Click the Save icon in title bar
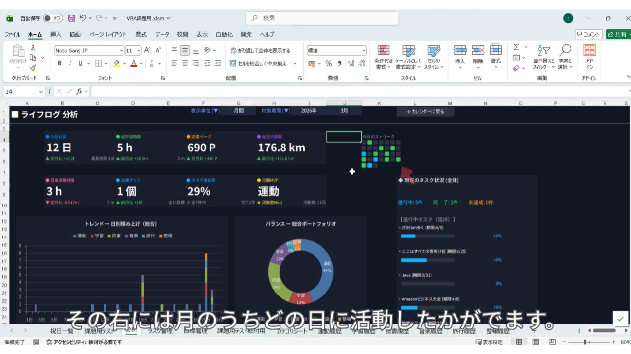Image resolution: width=631 pixels, height=354 pixels. [x=71, y=18]
